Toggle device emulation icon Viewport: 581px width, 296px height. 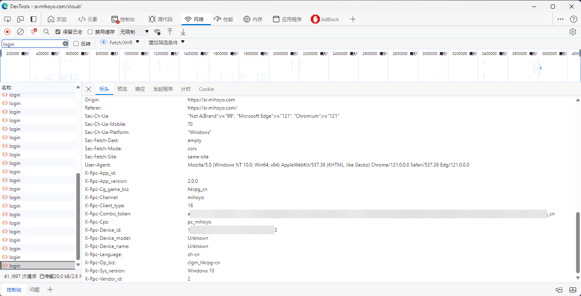click(x=20, y=19)
